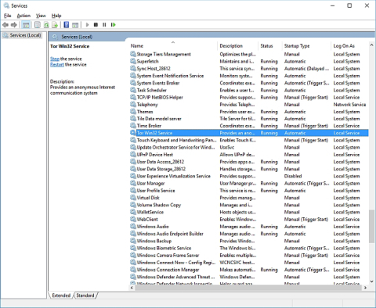Viewport: 376px width, 308px height.
Task: Click the vertical scrollbar thumb
Action: (x=371, y=226)
